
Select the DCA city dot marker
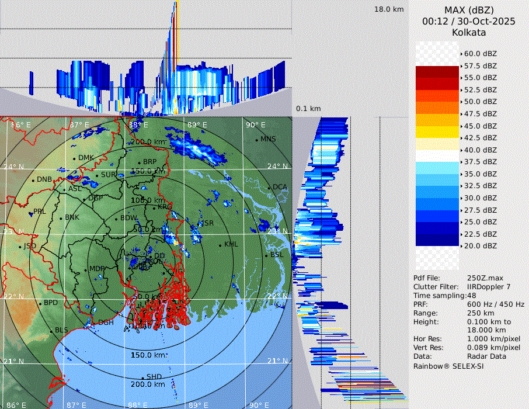[269, 188]
